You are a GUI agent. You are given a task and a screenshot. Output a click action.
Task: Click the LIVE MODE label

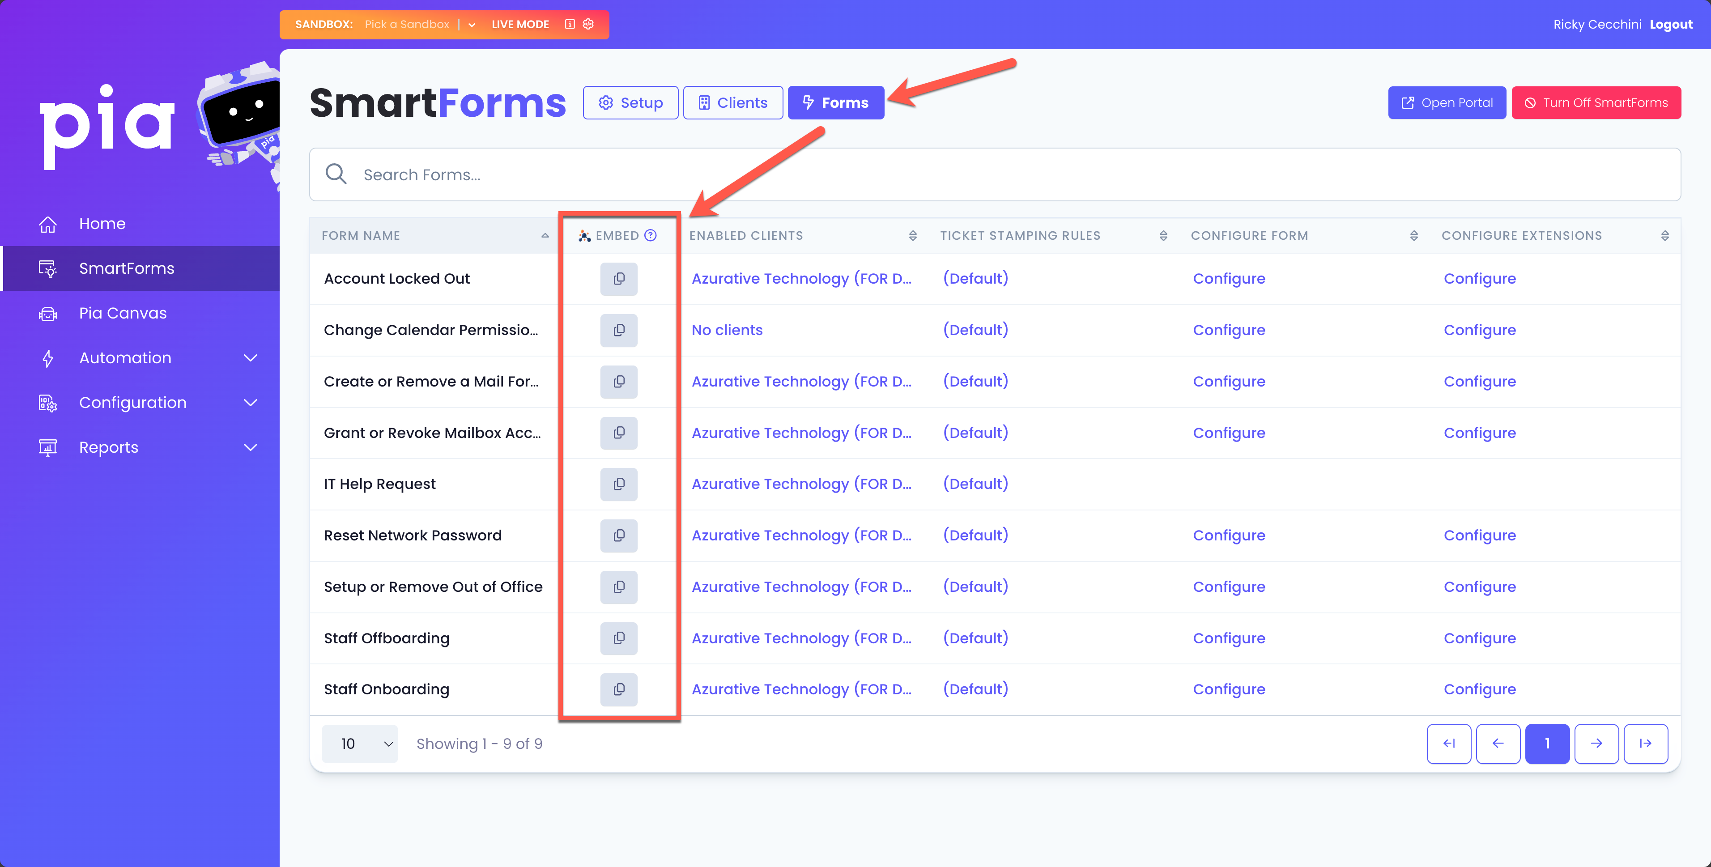[520, 25]
